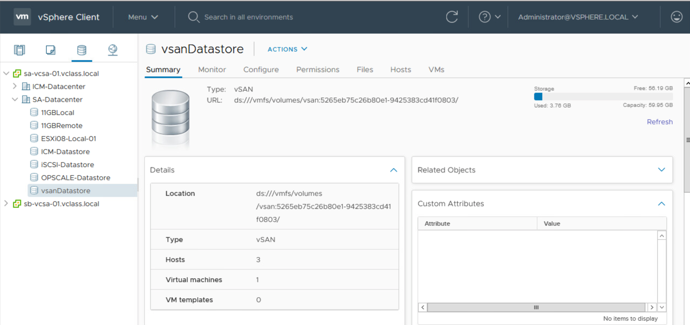
Task: Click the OPSCALE-Datastore datastore icon
Action: point(34,178)
